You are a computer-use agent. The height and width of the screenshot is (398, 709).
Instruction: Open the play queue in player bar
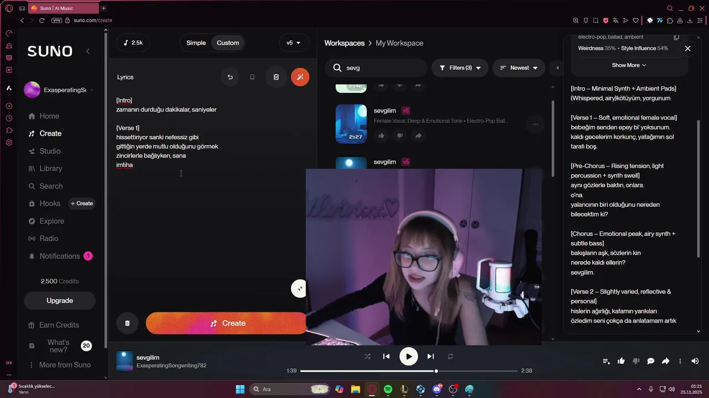[607, 361]
